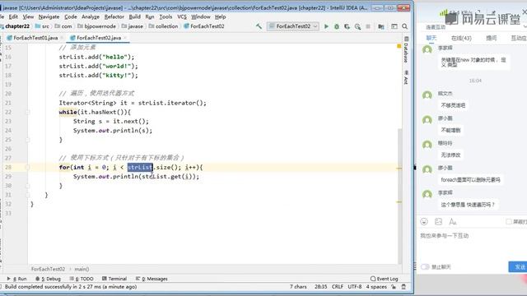Open Project Structure toolbar icon
This screenshot has width=527, height=296.
click(x=380, y=26)
